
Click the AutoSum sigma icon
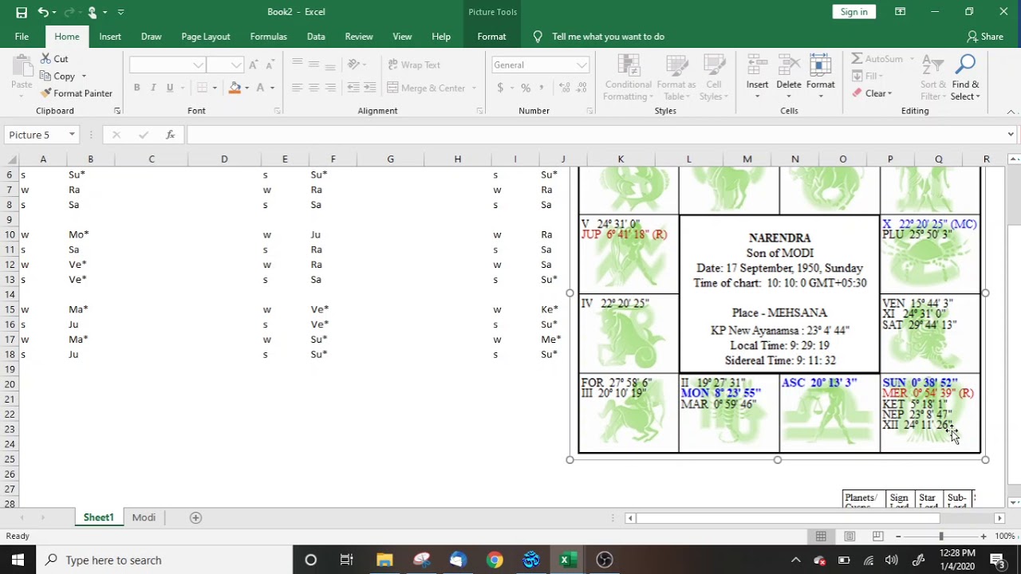tap(857, 59)
